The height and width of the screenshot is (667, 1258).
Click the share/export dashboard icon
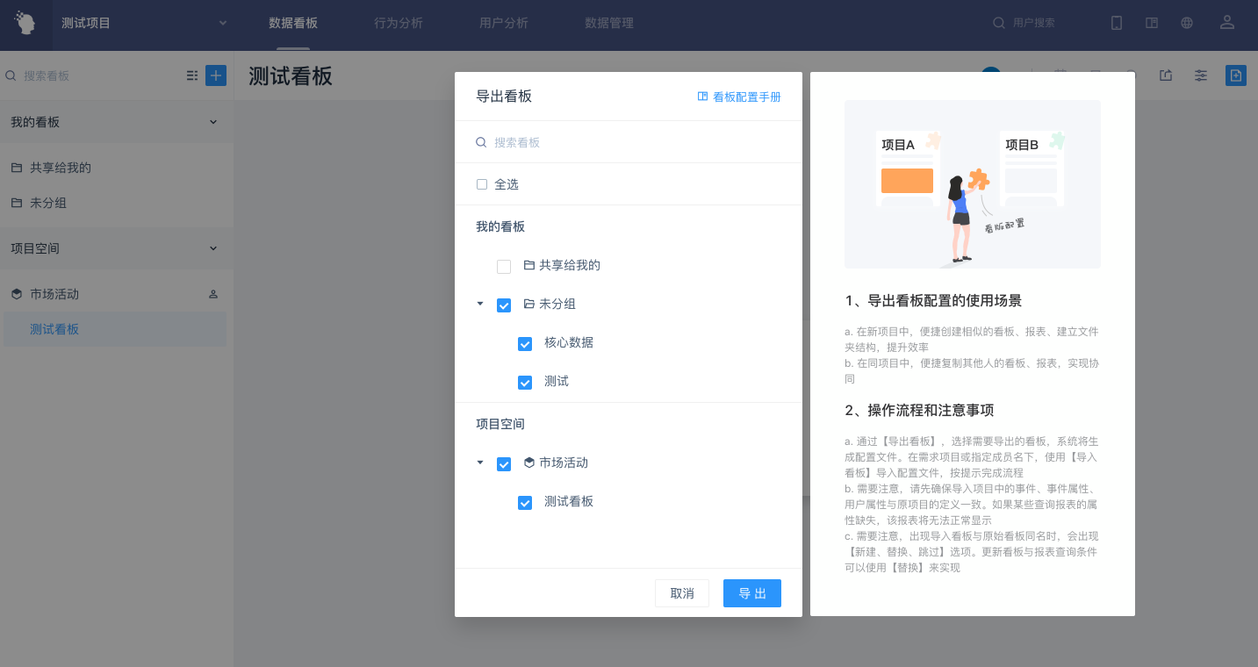(1166, 75)
